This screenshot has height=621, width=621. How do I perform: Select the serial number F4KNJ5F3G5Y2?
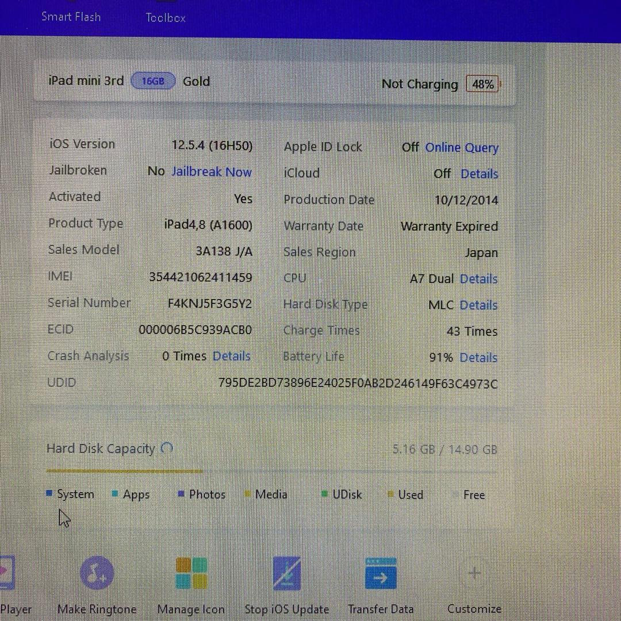coord(210,304)
